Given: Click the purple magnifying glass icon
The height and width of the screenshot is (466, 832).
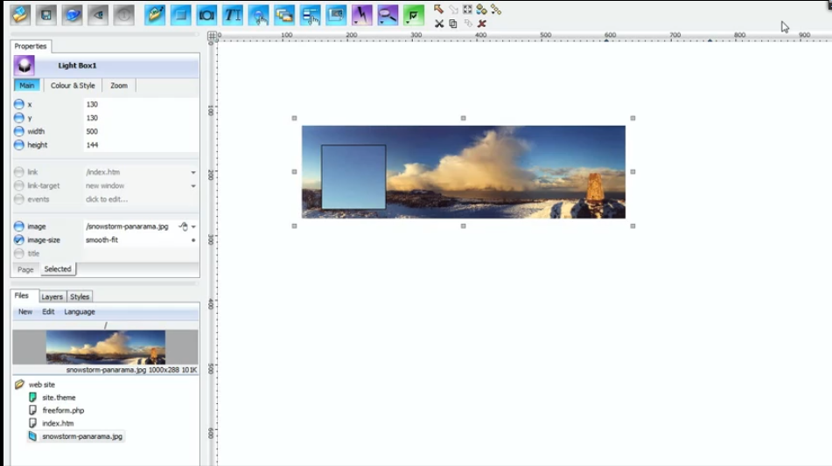Looking at the screenshot, I should (x=388, y=15).
